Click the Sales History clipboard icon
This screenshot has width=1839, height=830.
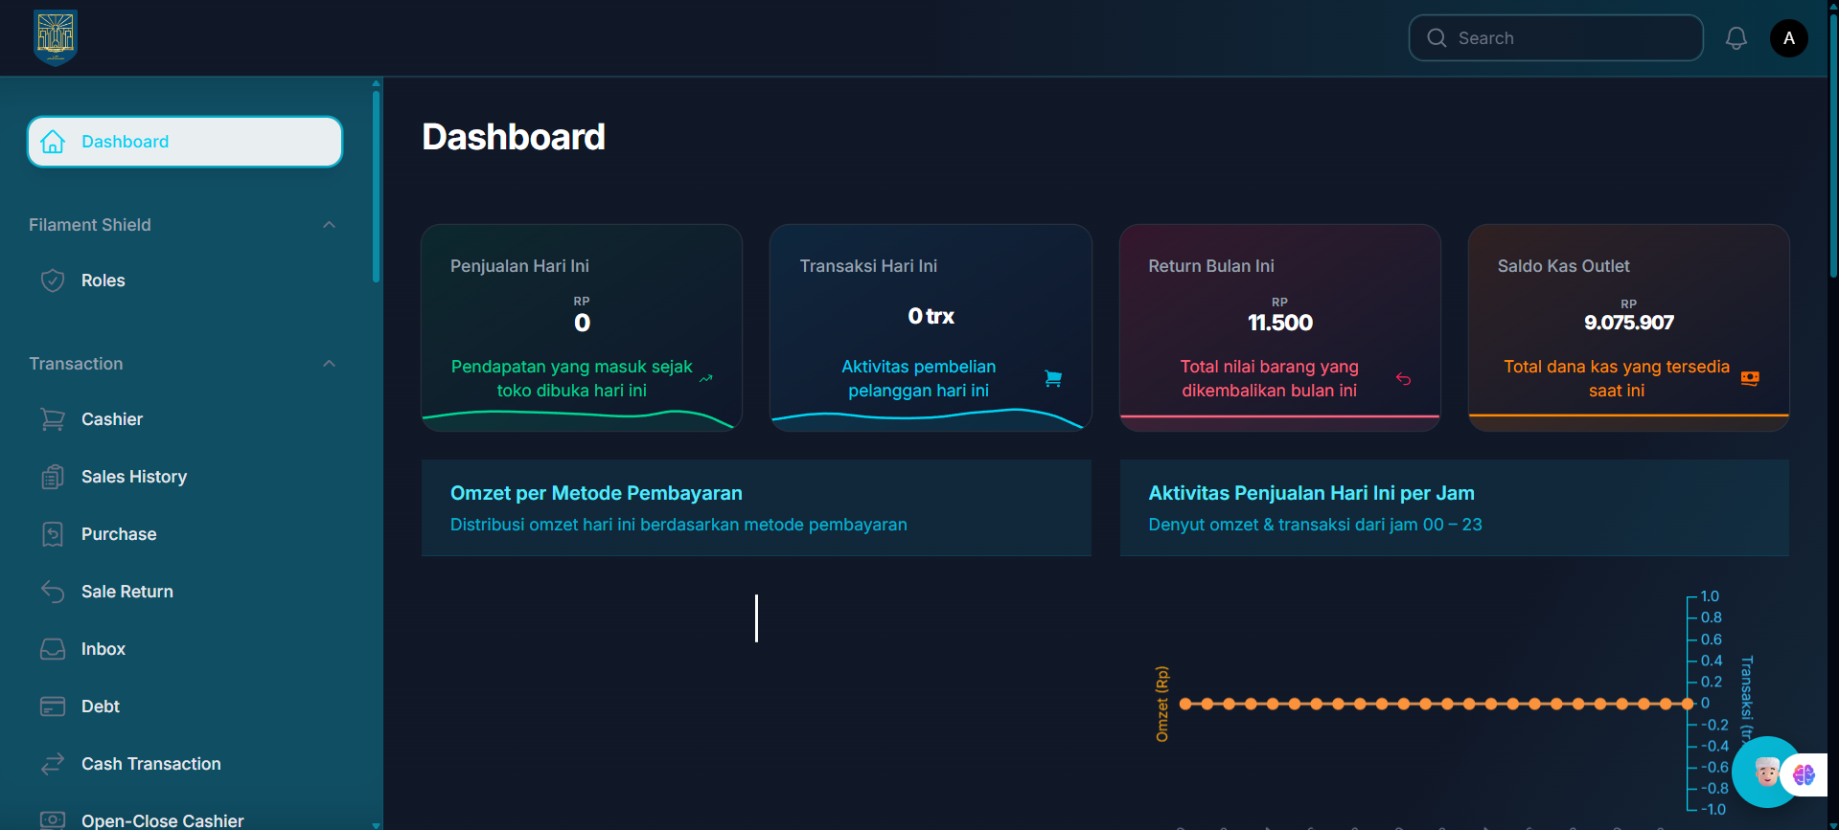(x=53, y=477)
